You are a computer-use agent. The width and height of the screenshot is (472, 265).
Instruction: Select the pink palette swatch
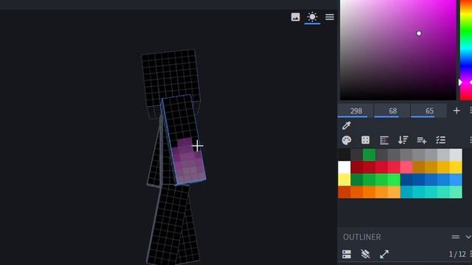point(406,167)
